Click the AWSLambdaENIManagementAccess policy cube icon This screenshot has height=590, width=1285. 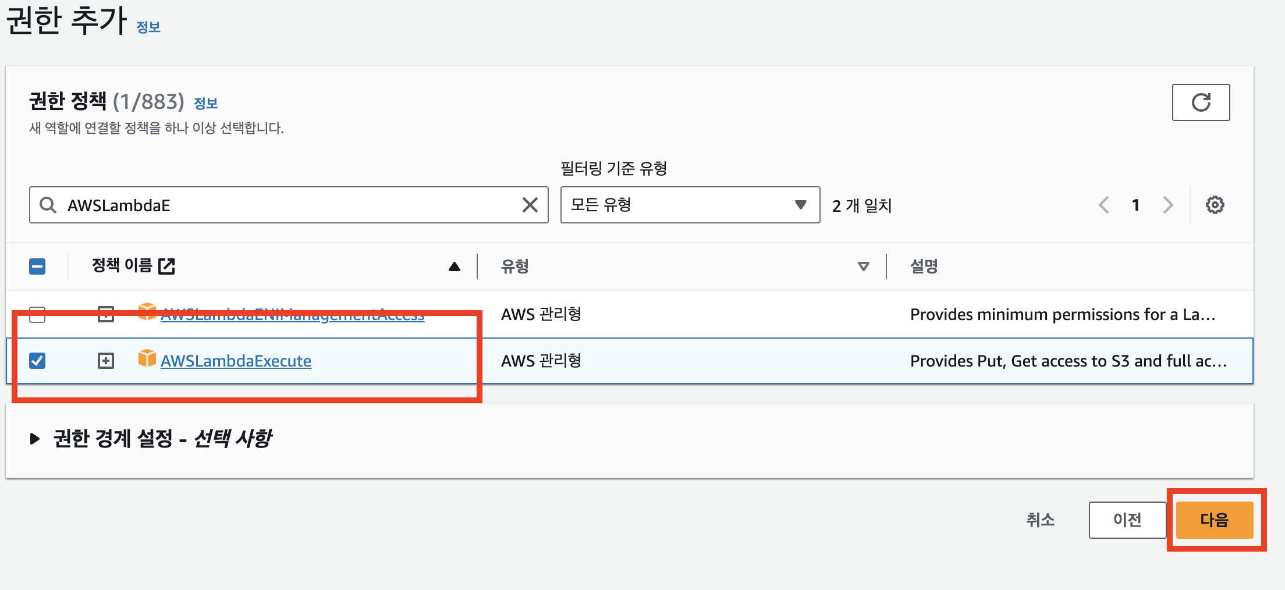147,311
